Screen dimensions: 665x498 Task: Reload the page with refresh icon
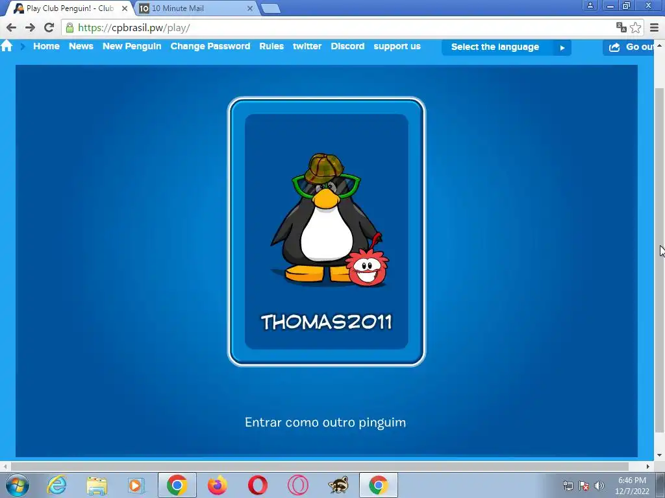[49, 27]
